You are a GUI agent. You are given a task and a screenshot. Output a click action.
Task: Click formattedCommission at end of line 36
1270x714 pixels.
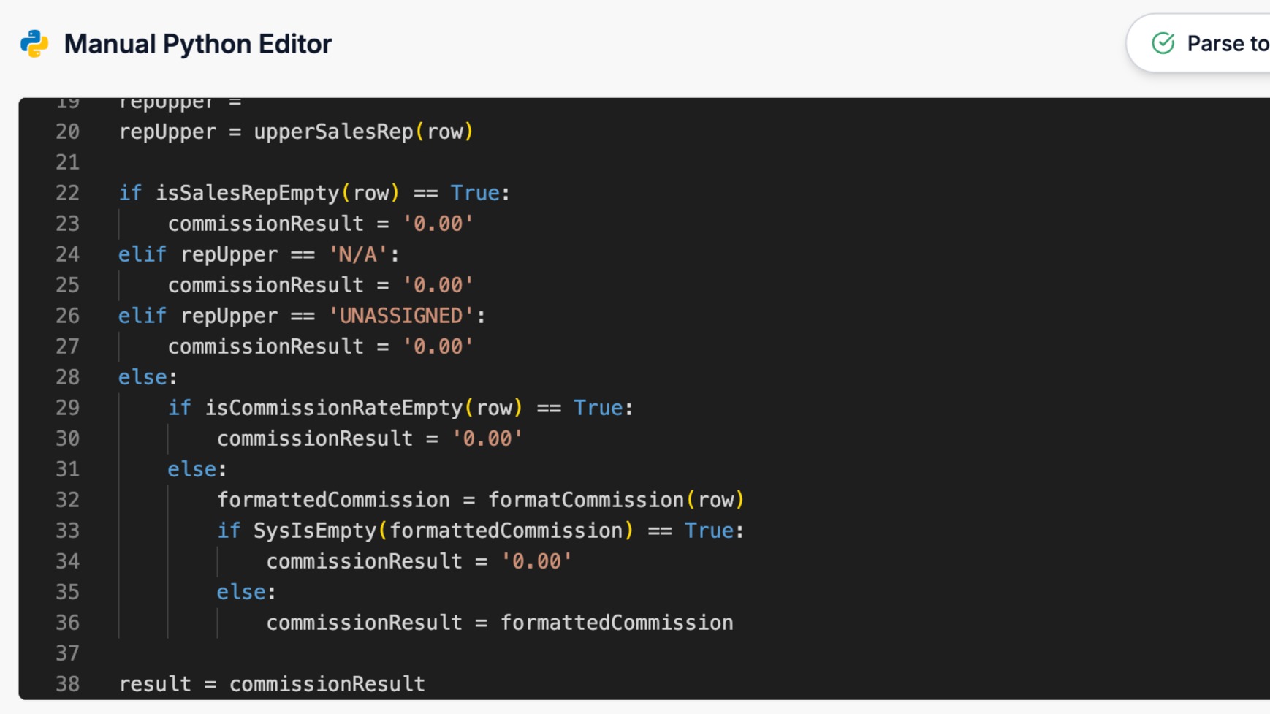(x=616, y=623)
